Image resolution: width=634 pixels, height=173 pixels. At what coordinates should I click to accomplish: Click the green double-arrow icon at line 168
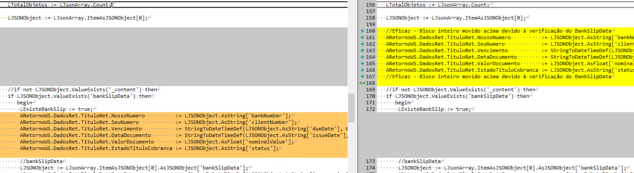[362, 83]
